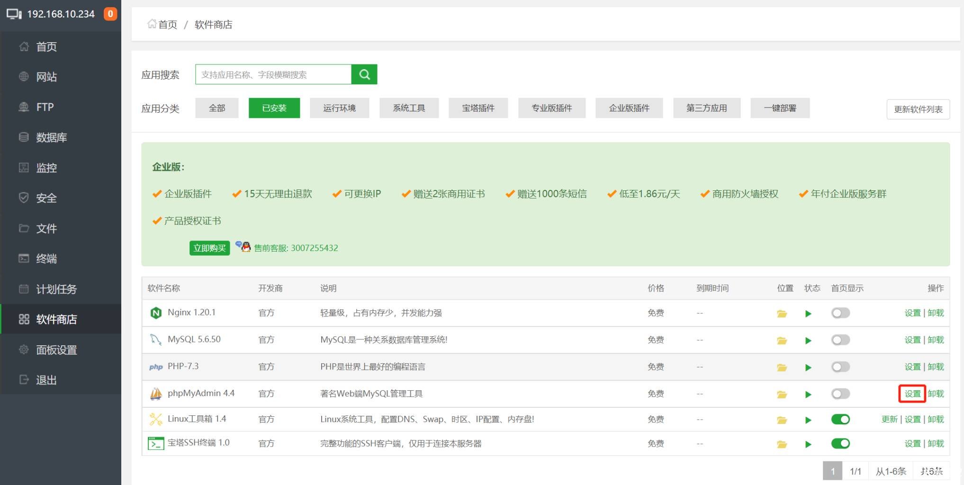Viewport: 964px width, 485px height.
Task: Click the MySQL dolphin logo icon
Action: pyautogui.click(x=156, y=340)
